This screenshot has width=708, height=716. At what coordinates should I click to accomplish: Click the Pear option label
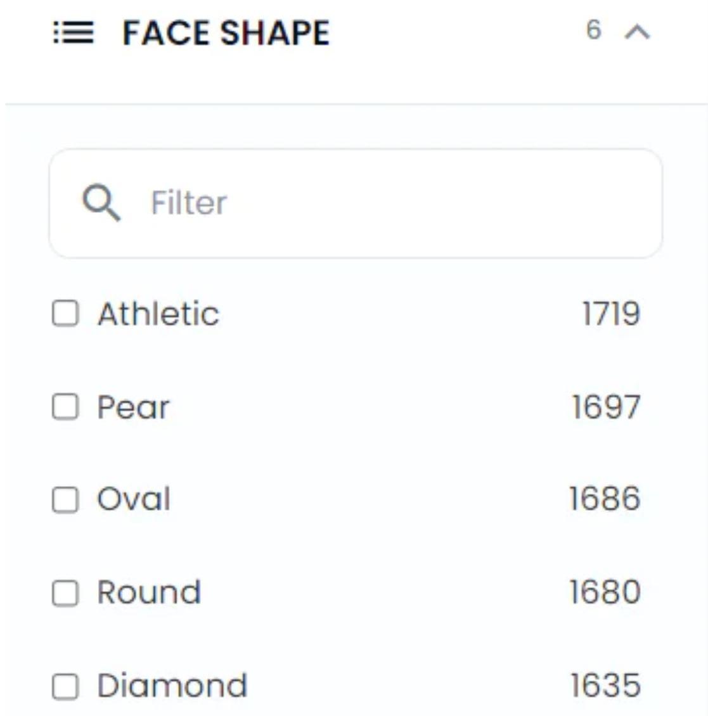[133, 407]
